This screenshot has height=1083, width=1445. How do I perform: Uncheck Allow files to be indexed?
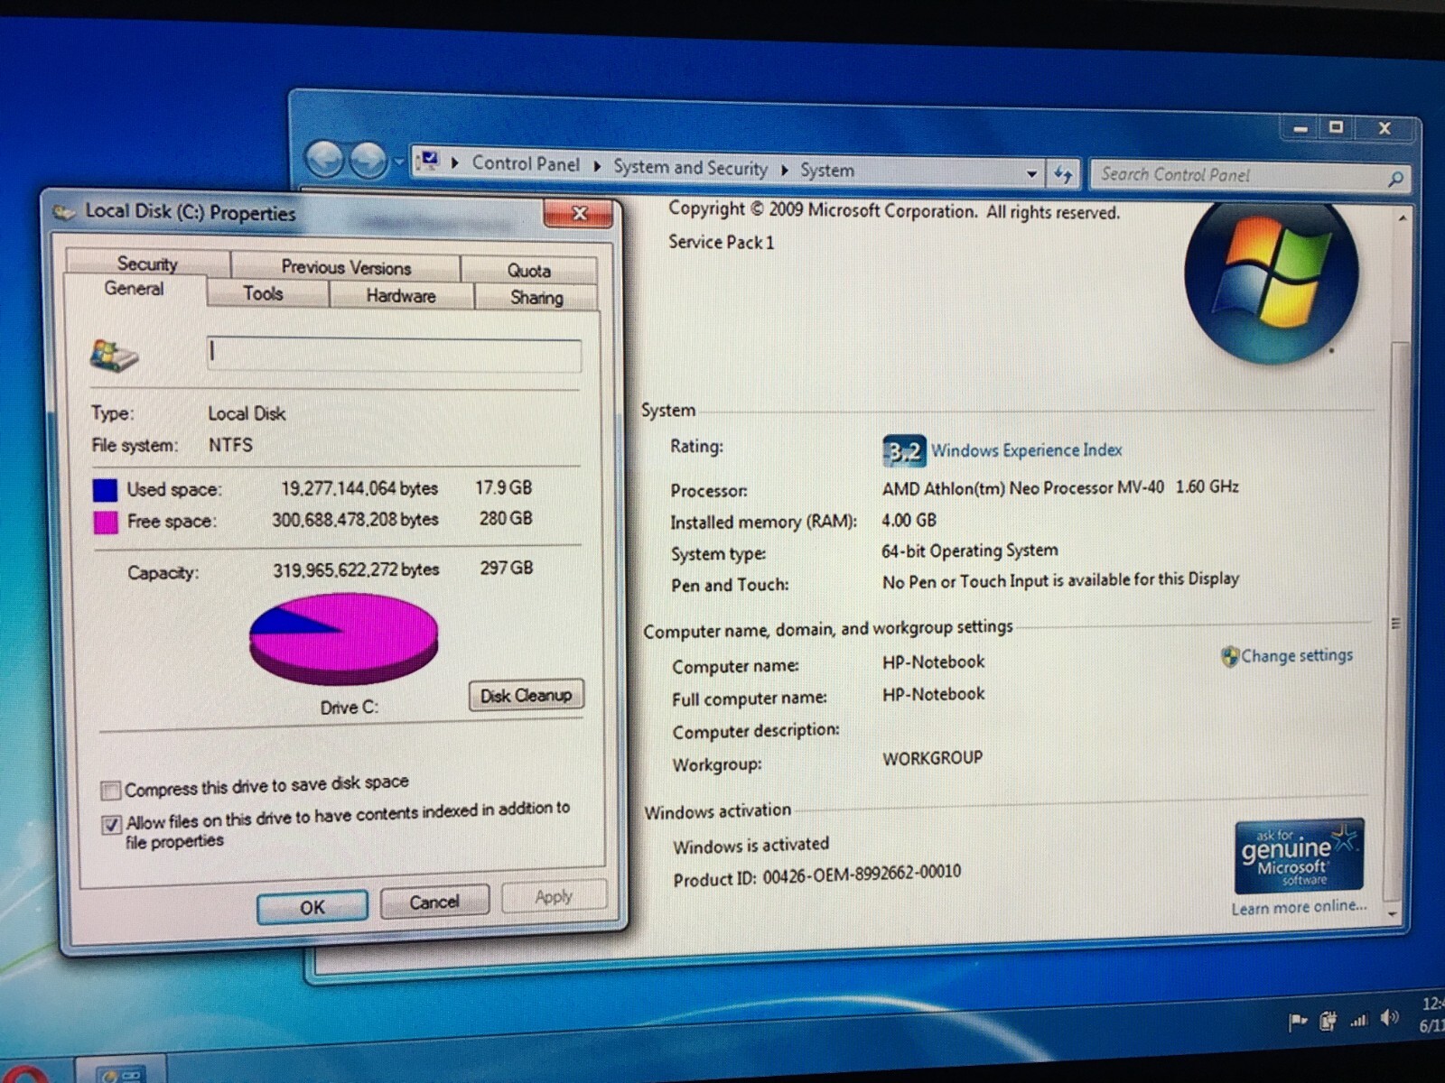[x=112, y=824]
